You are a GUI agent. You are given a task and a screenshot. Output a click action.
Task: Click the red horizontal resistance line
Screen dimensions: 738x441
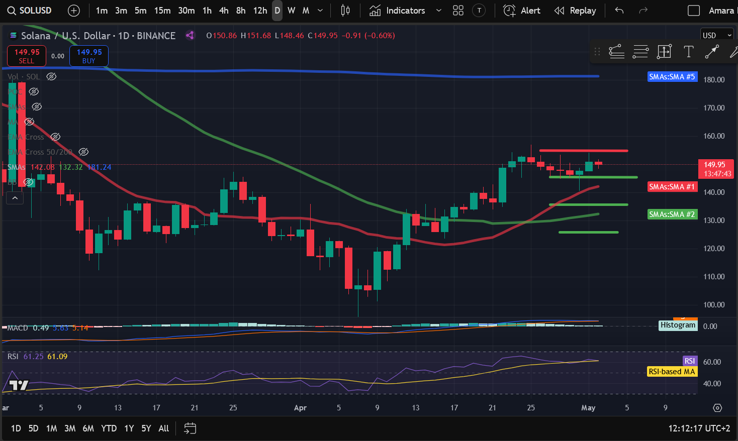tap(583, 151)
